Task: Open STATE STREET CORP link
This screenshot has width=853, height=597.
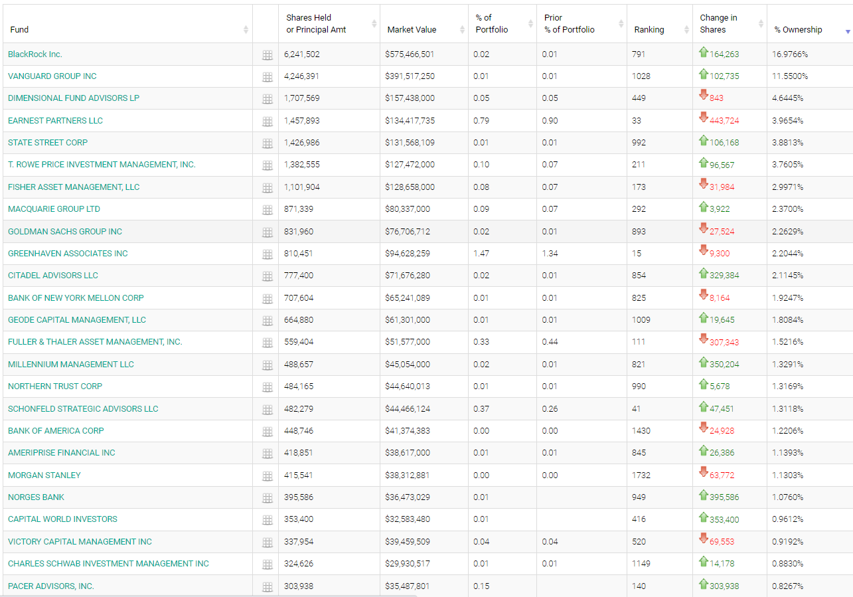Action: click(48, 143)
